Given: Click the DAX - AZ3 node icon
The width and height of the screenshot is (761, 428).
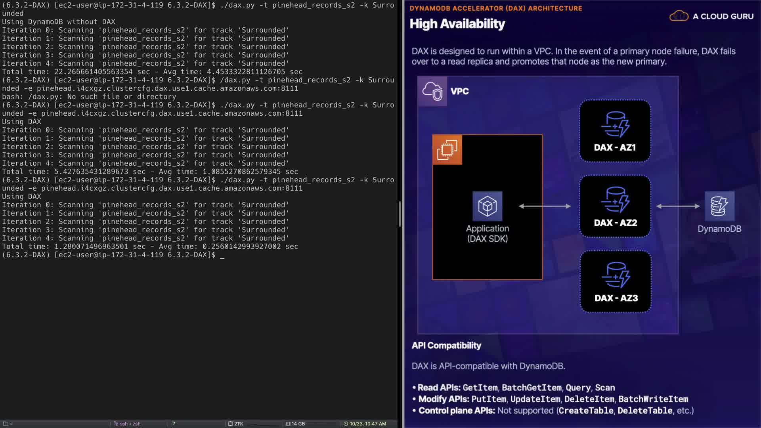Looking at the screenshot, I should point(616,275).
